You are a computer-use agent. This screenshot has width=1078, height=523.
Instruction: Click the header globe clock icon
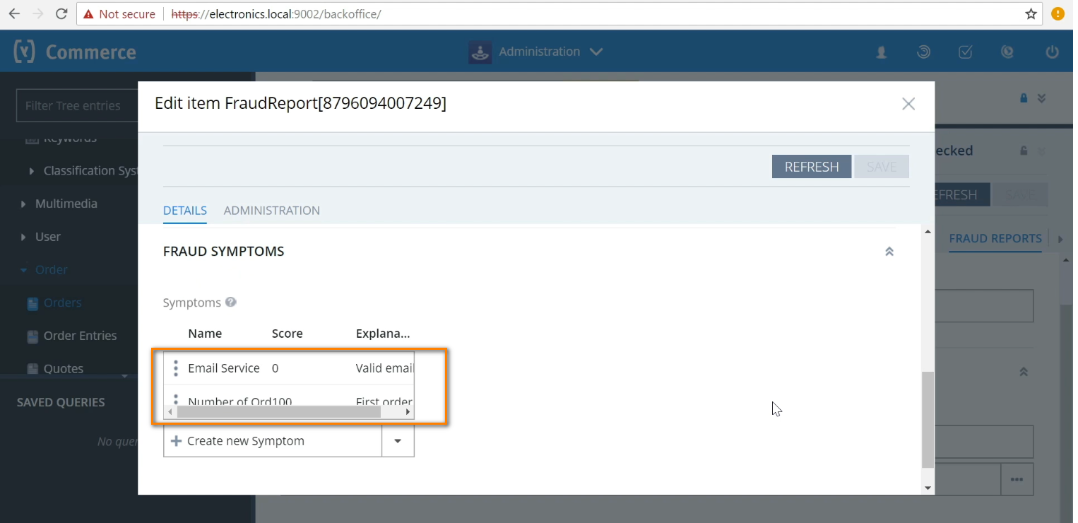point(1008,52)
